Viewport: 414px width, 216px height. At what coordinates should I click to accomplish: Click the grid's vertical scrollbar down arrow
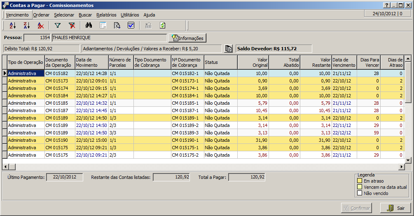click(x=408, y=160)
